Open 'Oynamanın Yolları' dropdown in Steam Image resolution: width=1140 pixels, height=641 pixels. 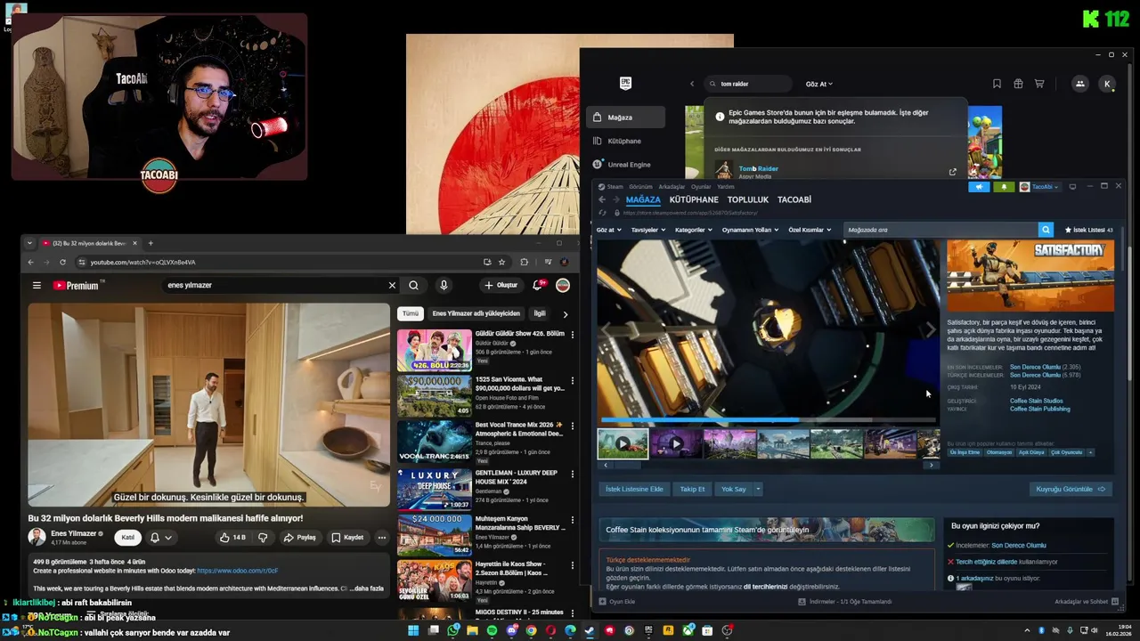point(750,230)
